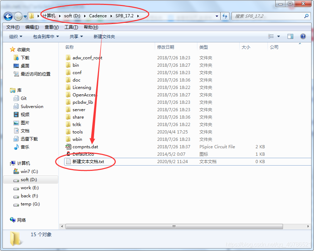Open the Subversion library in sidebar
The height and width of the screenshot is (251, 314).
pyautogui.click(x=29, y=107)
